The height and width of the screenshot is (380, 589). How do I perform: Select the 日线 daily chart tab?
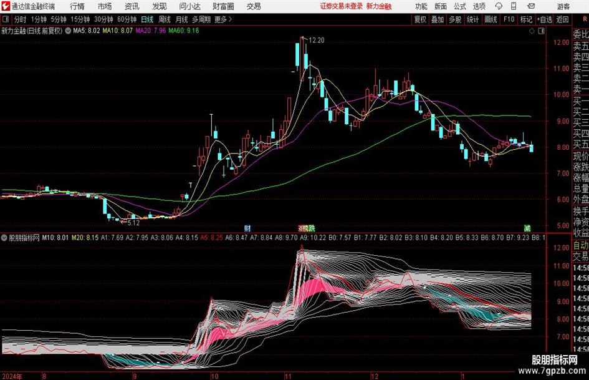(147, 19)
